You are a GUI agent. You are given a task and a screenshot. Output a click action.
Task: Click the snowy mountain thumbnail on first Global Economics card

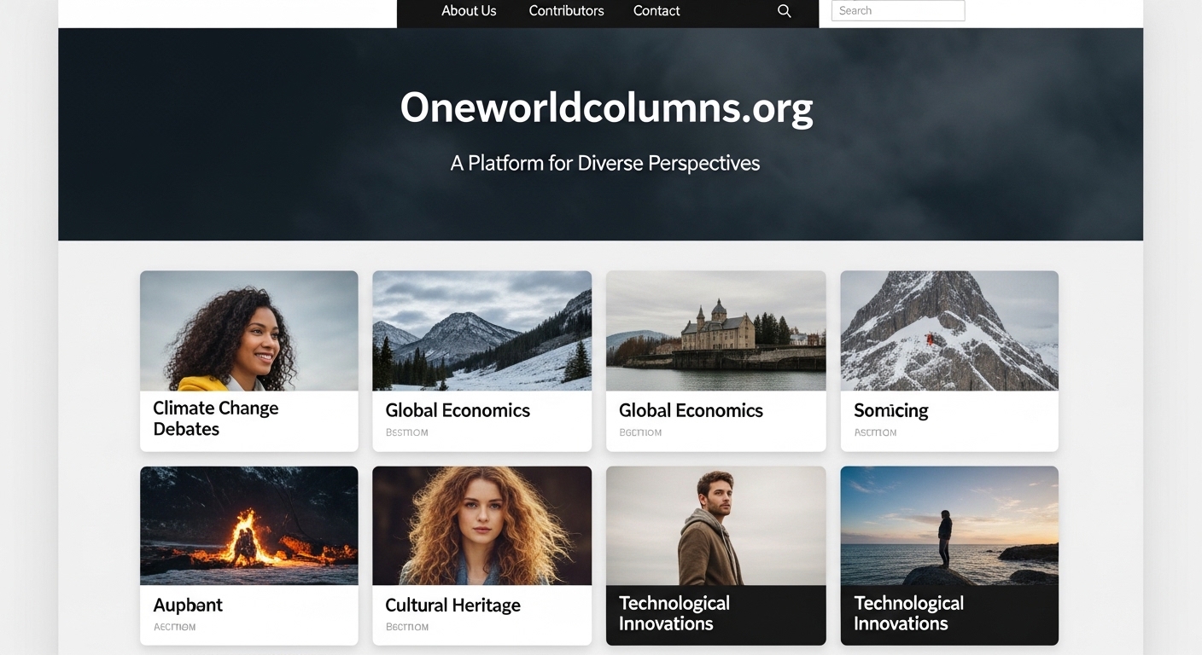pyautogui.click(x=481, y=331)
